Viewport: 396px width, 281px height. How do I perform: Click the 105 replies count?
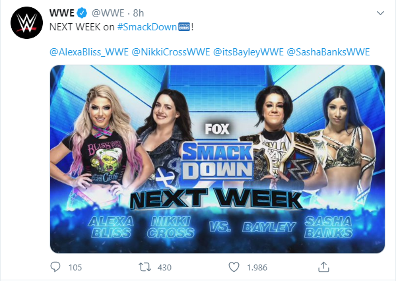coord(75,267)
